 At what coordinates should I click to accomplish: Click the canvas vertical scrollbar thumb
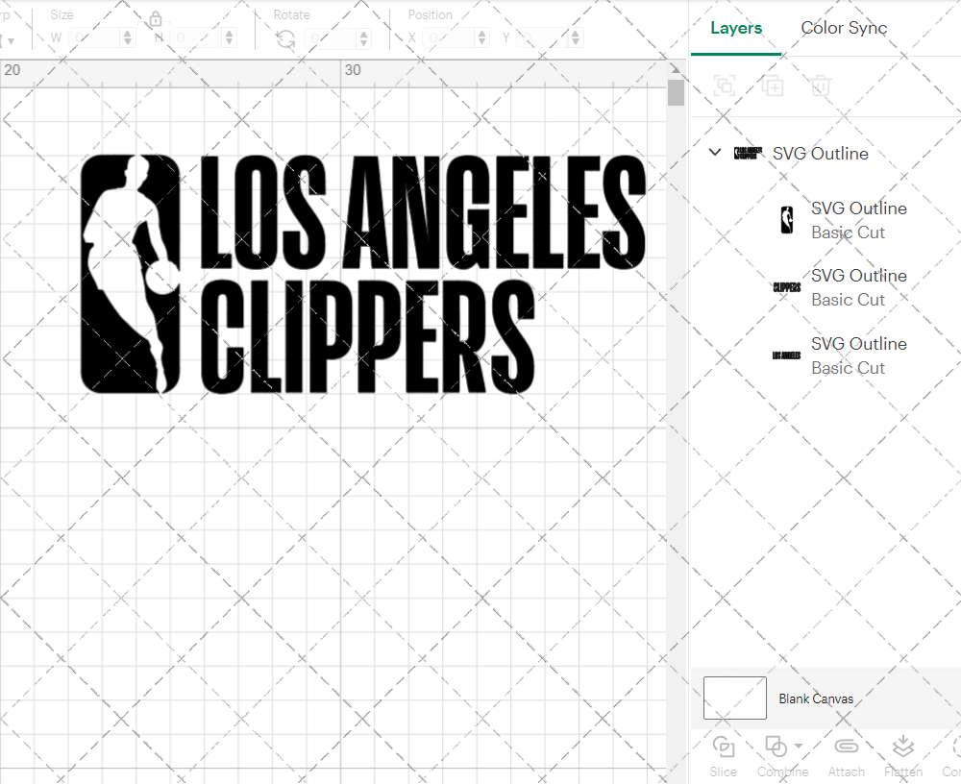(x=676, y=92)
